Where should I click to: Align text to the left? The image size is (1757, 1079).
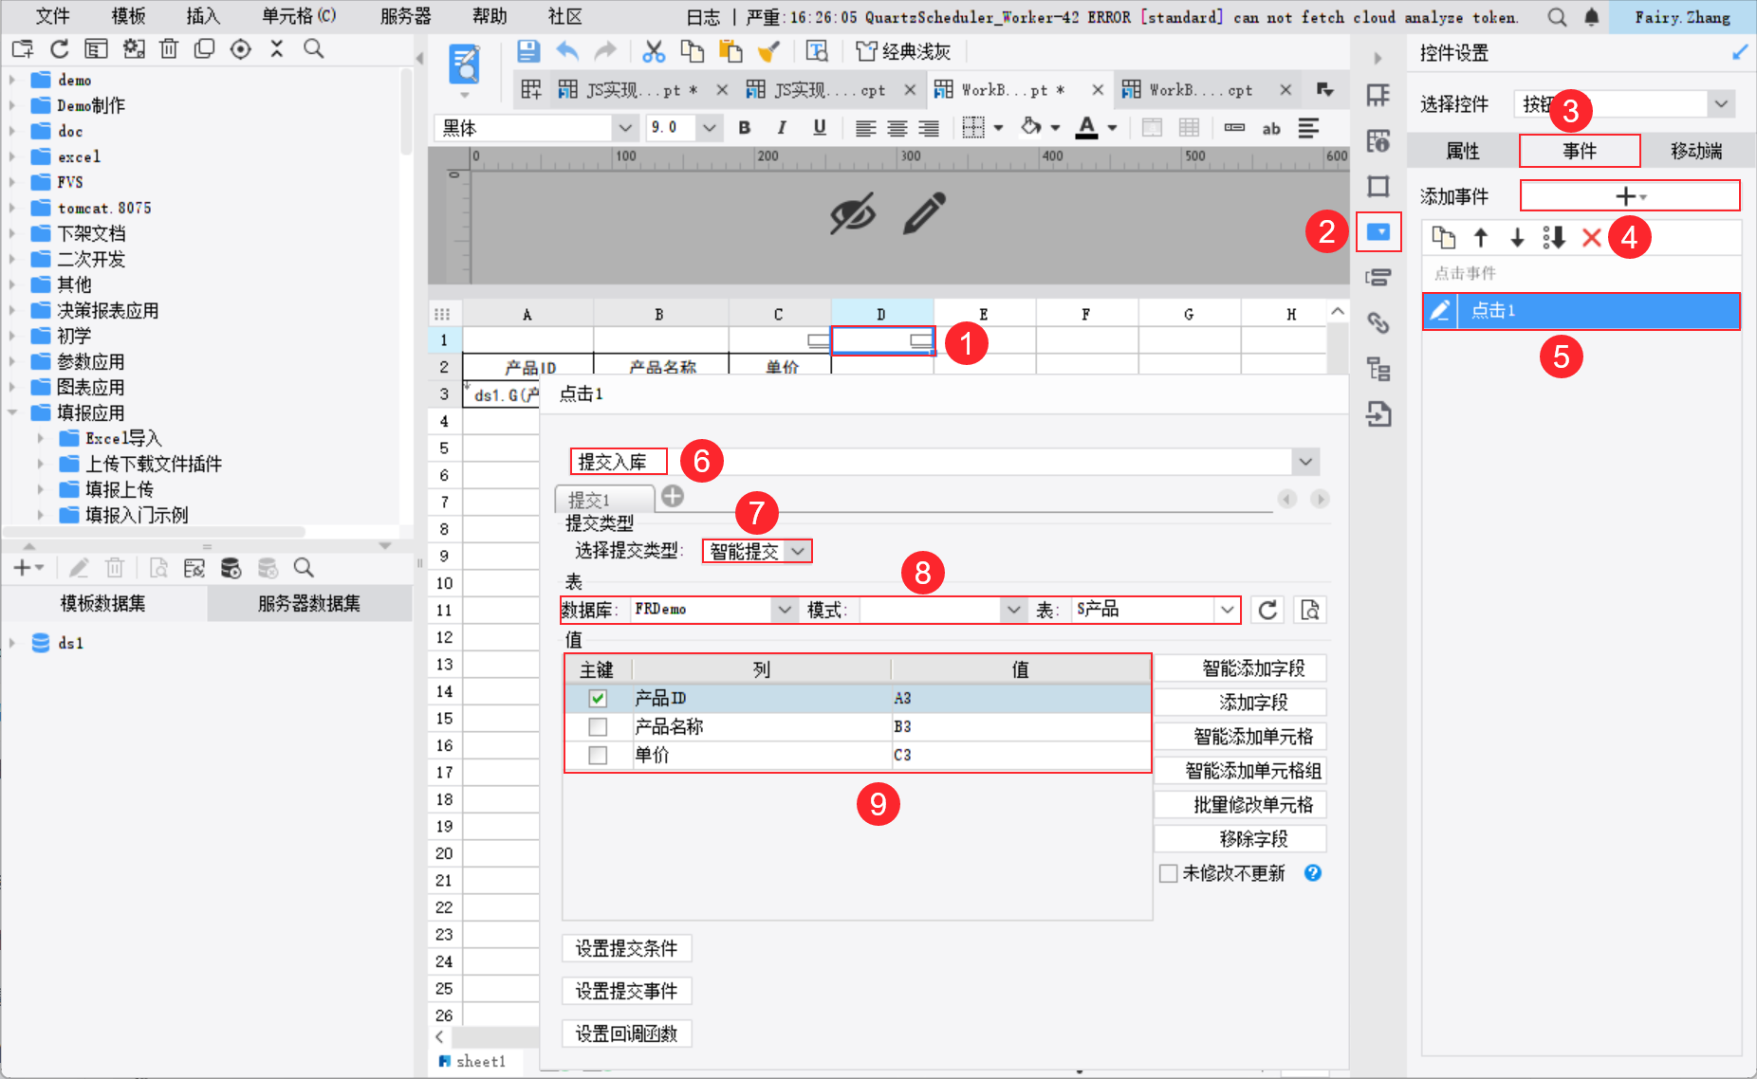click(x=865, y=128)
